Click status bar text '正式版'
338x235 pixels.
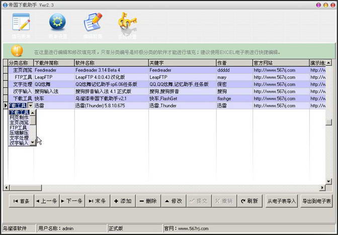point(116,228)
